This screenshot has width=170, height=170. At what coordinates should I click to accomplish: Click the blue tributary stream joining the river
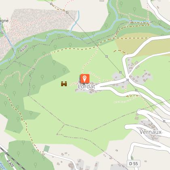click(x=75, y=22)
